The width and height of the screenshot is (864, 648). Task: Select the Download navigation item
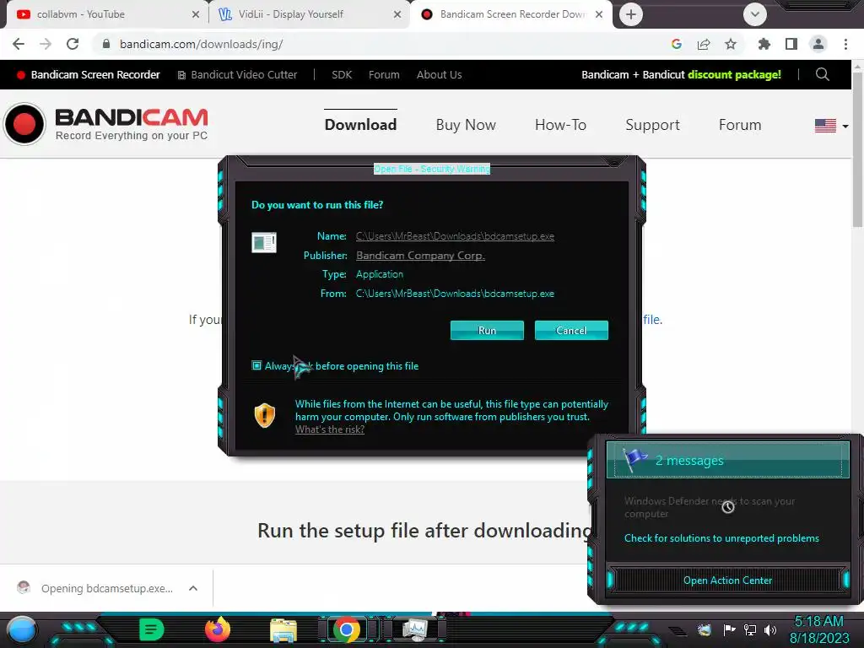pyautogui.click(x=360, y=125)
